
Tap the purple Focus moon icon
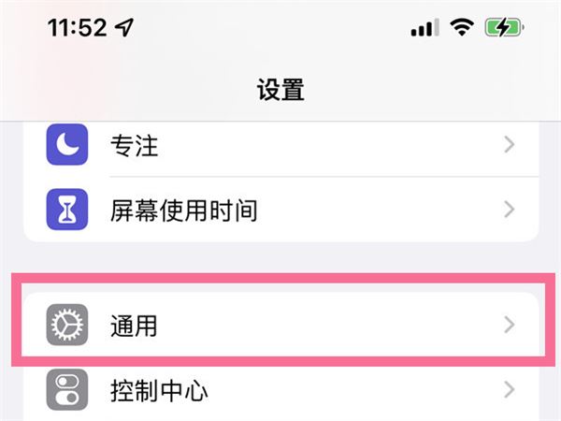67,145
